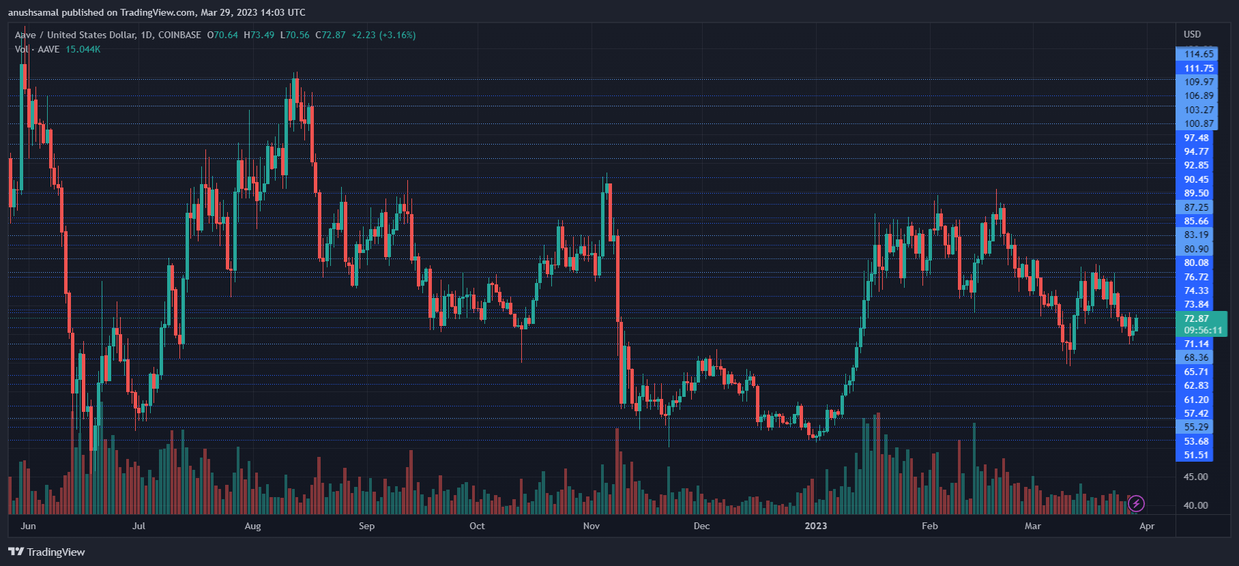1239x566 pixels.
Task: Click the purple lightning bolt icon
Action: pyautogui.click(x=1136, y=504)
